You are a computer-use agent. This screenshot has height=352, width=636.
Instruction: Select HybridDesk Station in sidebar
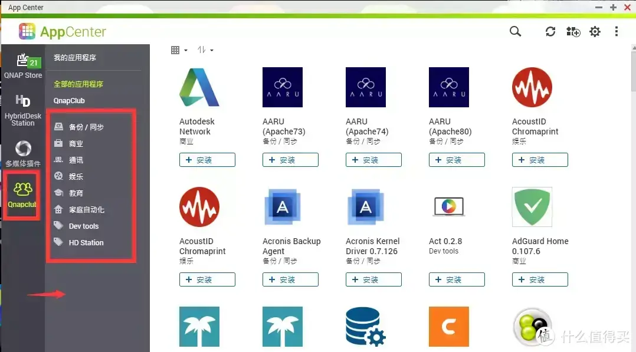point(22,110)
